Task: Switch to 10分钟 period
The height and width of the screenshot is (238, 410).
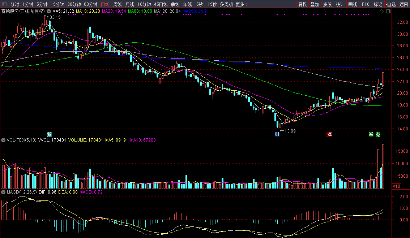Action: pos(144,4)
